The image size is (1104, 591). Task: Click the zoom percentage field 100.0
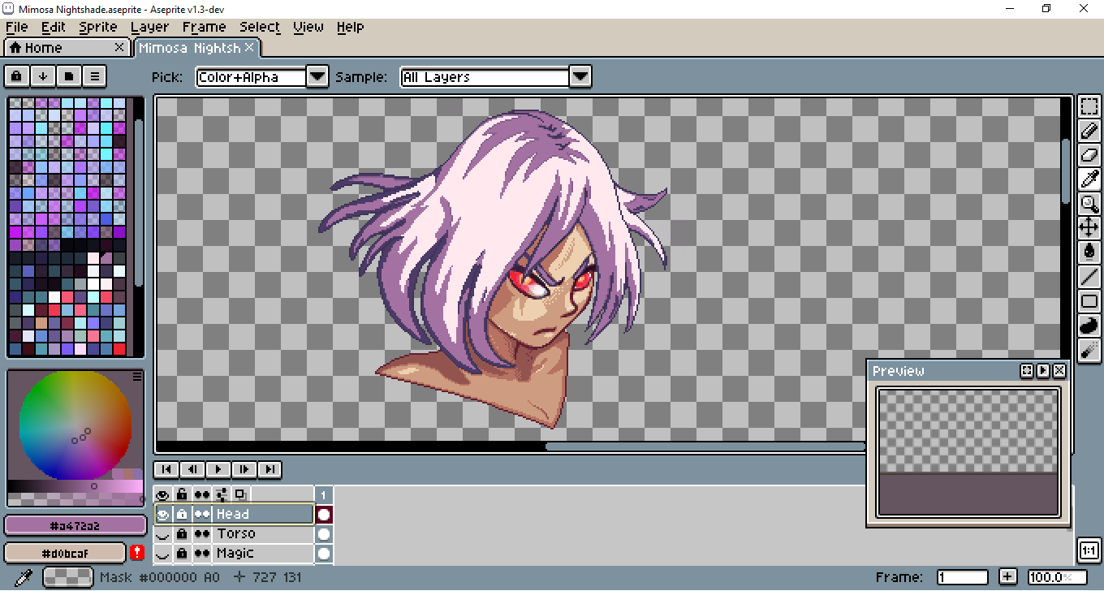(1058, 577)
